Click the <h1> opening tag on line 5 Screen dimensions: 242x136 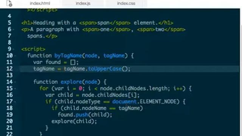coord(27,23)
